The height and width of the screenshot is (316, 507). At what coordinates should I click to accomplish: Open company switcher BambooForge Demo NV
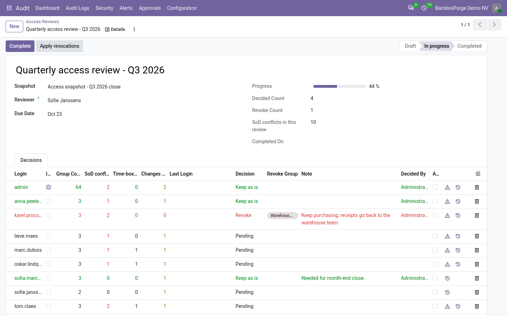(x=462, y=8)
